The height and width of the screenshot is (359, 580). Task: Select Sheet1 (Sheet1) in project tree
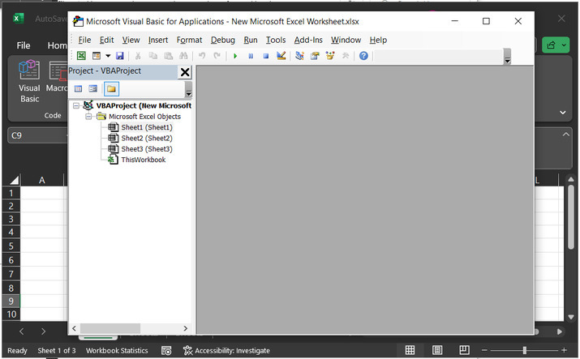147,127
